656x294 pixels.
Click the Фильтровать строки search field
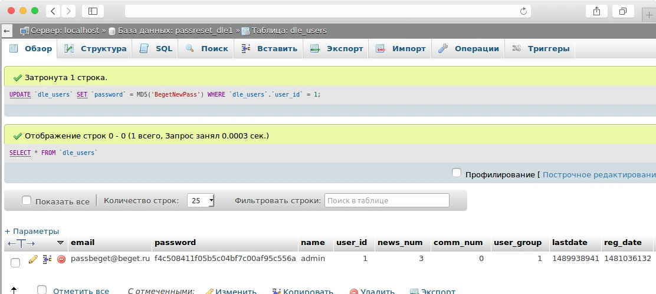coord(386,201)
